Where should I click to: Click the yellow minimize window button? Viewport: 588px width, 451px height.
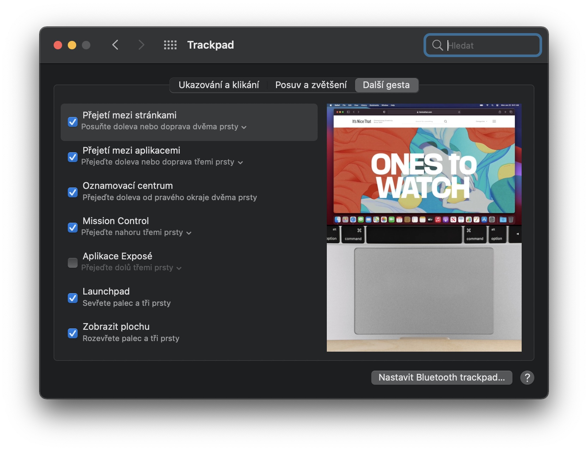coord(72,45)
